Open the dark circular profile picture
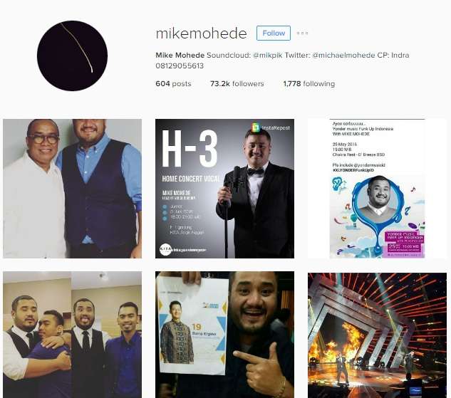Screen dimensions: 451x398 tap(72, 56)
